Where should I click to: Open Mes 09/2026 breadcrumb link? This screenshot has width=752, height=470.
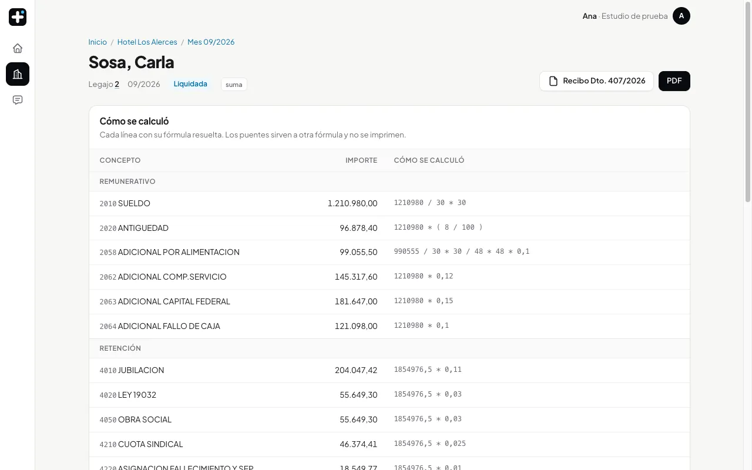(x=211, y=42)
